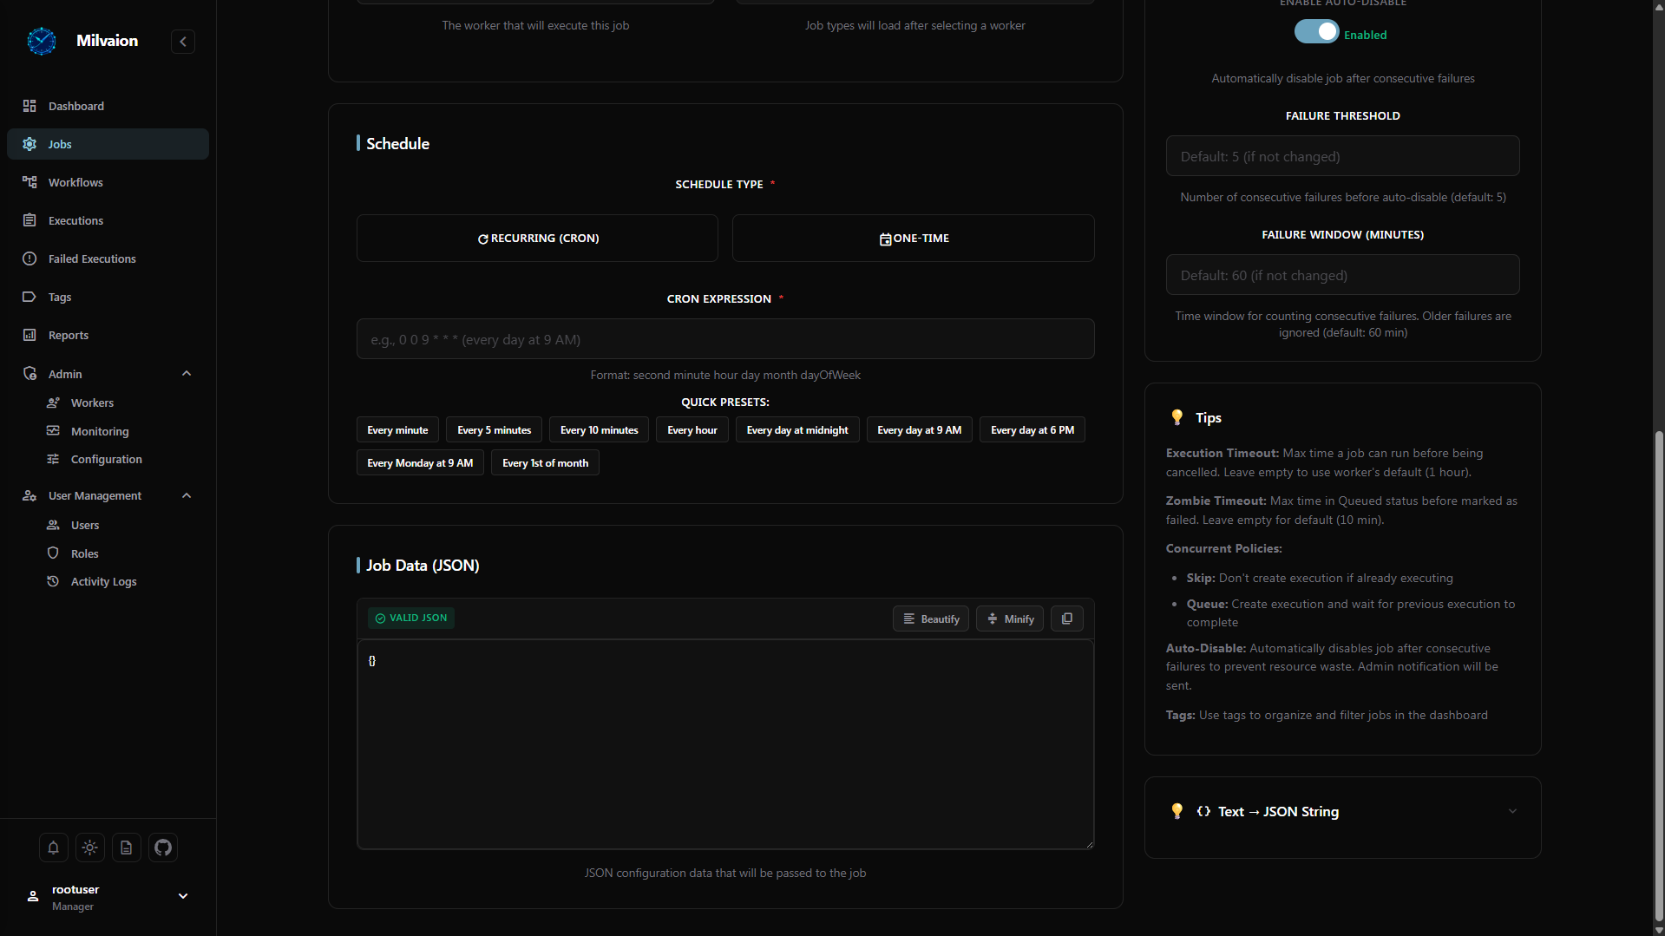Click the Admin shield icon
This screenshot has height=936, width=1665.
(29, 374)
